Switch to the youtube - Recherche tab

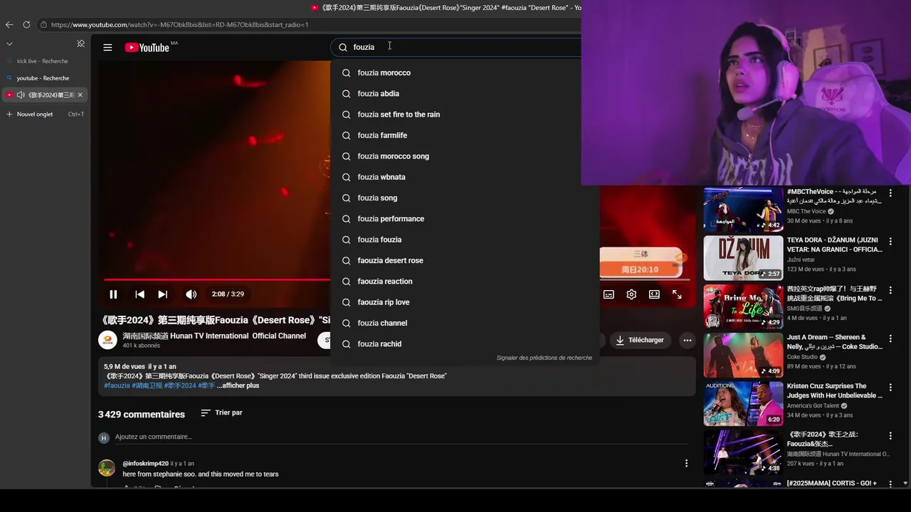[43, 78]
